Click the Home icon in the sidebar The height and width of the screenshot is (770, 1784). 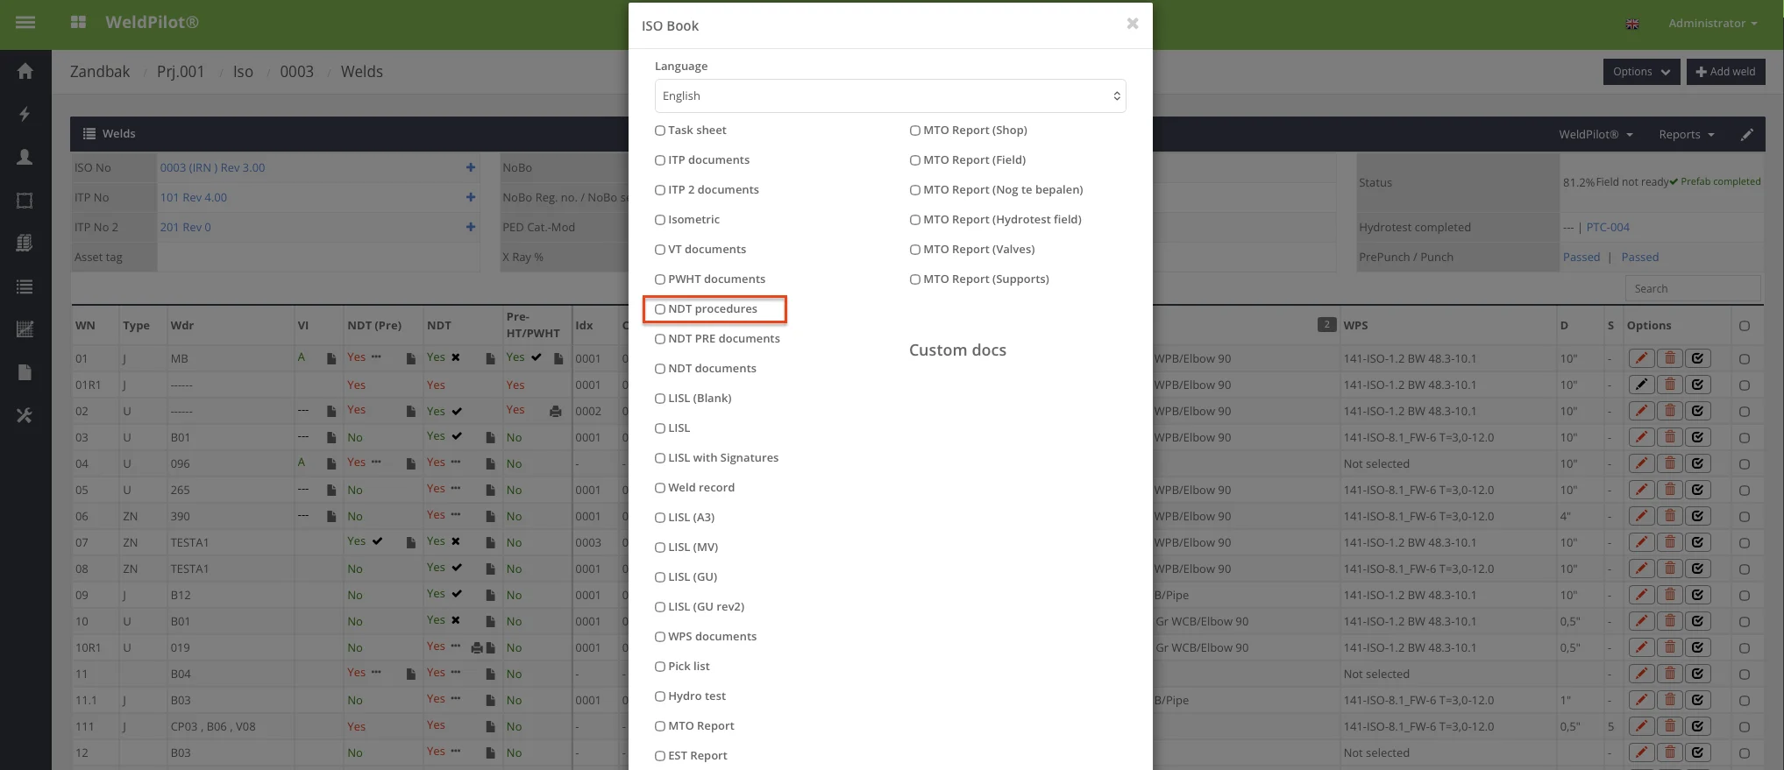[25, 71]
